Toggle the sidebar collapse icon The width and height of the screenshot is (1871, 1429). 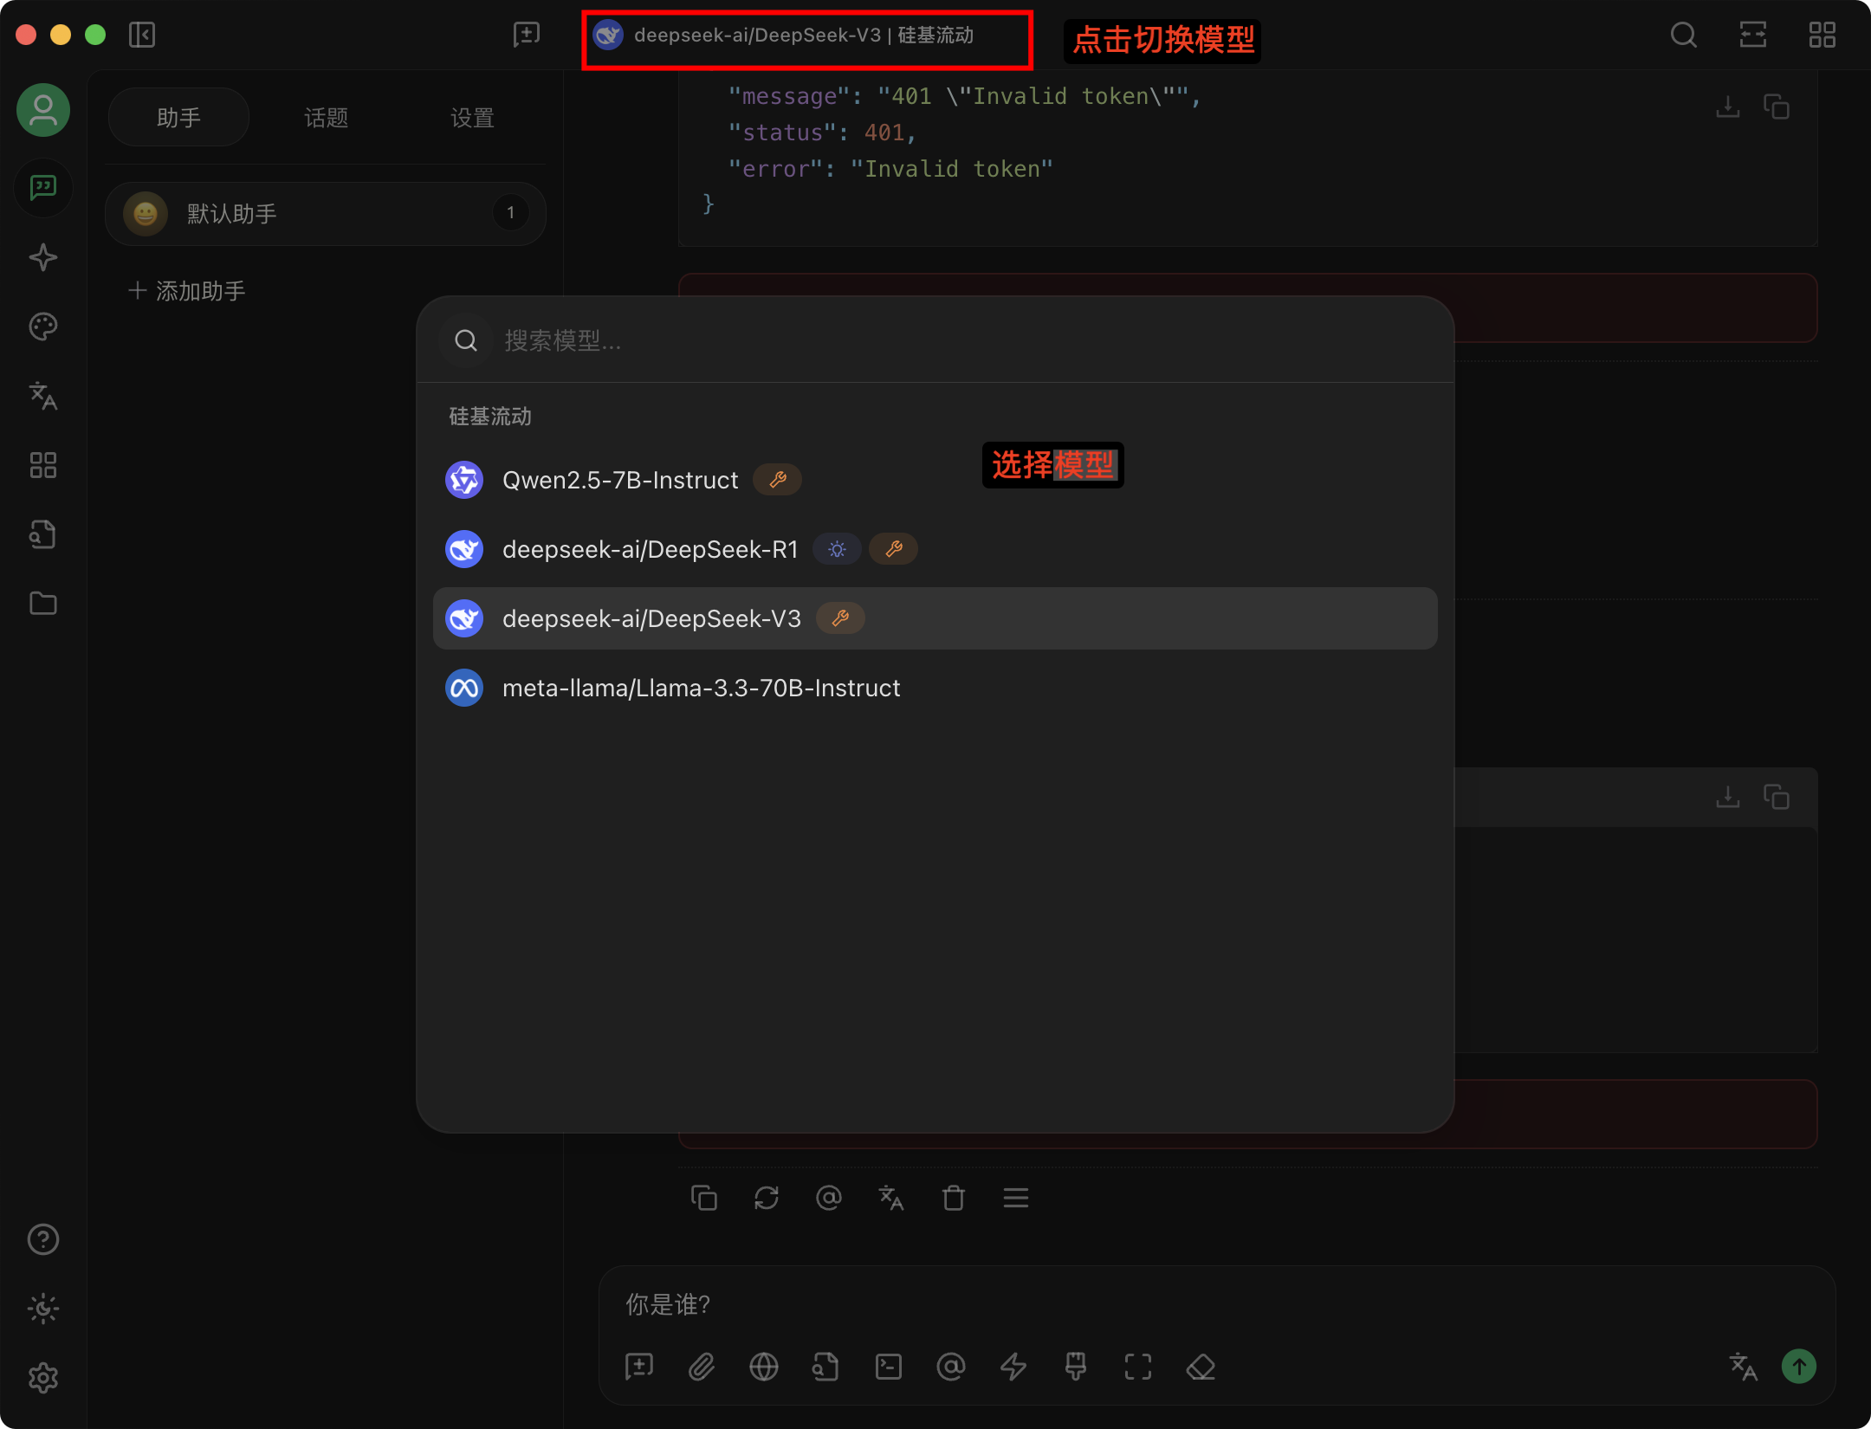coord(142,36)
